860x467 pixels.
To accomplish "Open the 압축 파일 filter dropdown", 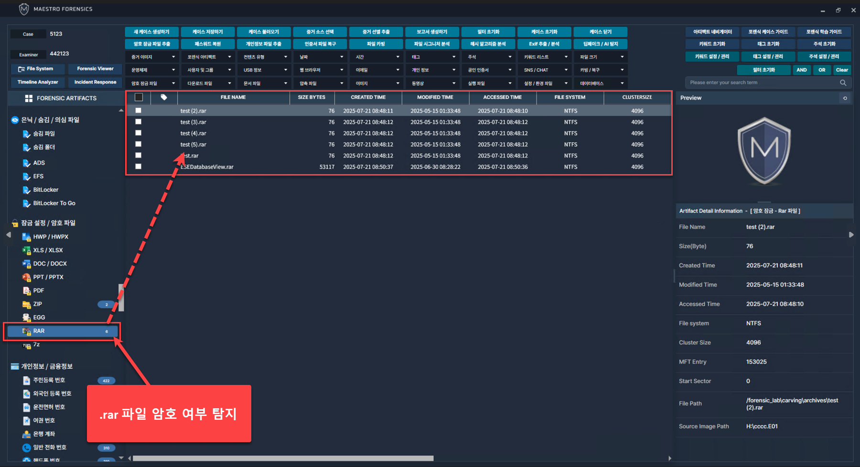I will coord(321,83).
